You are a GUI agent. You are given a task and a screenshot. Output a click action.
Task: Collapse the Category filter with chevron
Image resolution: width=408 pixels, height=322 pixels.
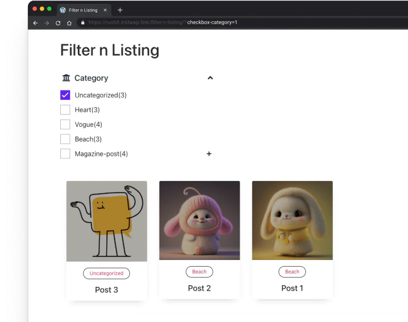[210, 78]
